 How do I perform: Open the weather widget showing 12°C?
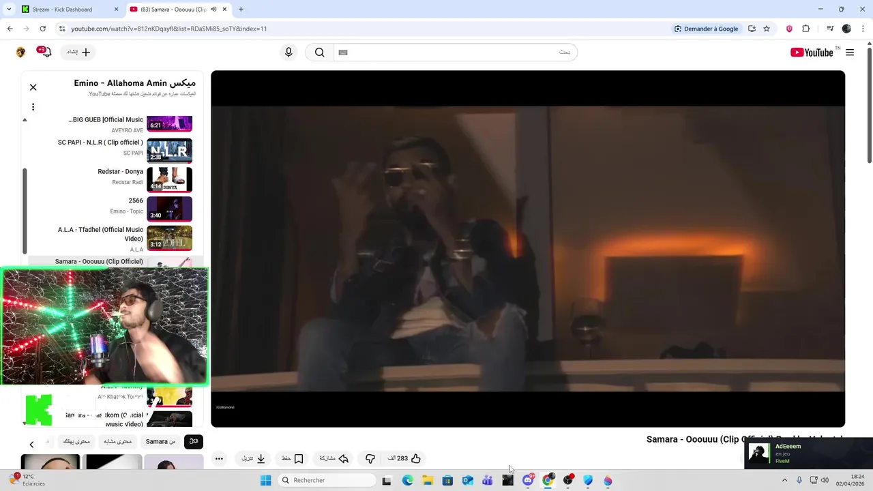(27, 480)
